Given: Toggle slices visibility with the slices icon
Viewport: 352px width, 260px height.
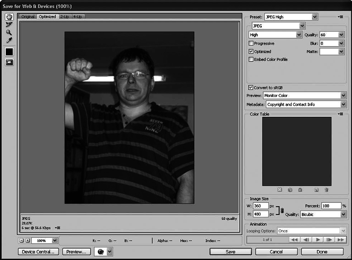Looking at the screenshot, I should click(x=9, y=61).
